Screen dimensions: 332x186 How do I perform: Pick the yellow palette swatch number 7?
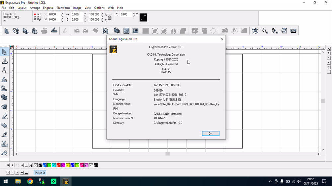click(68, 165)
